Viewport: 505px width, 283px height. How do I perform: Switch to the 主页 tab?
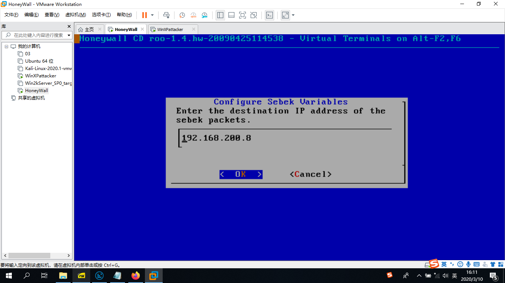89,29
